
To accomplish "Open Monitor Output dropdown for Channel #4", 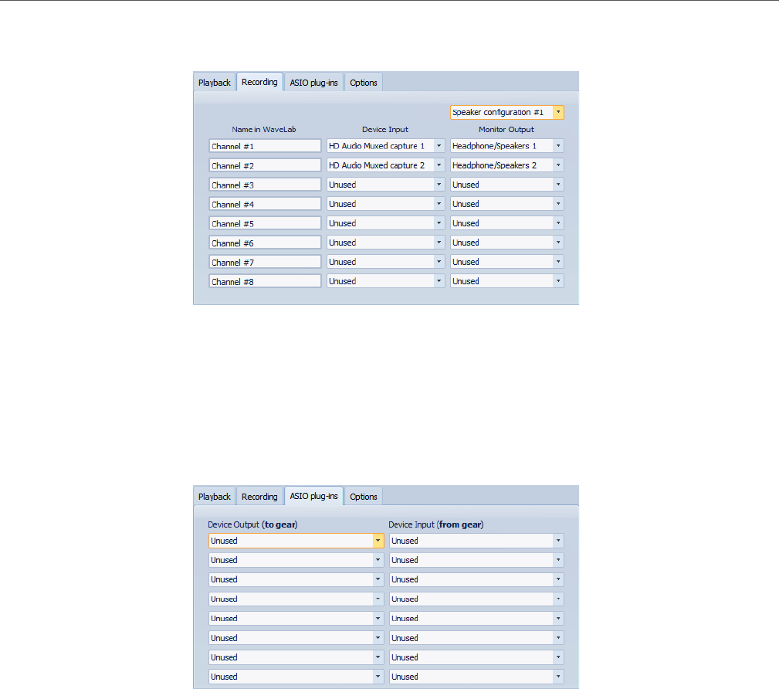I will coord(506,204).
